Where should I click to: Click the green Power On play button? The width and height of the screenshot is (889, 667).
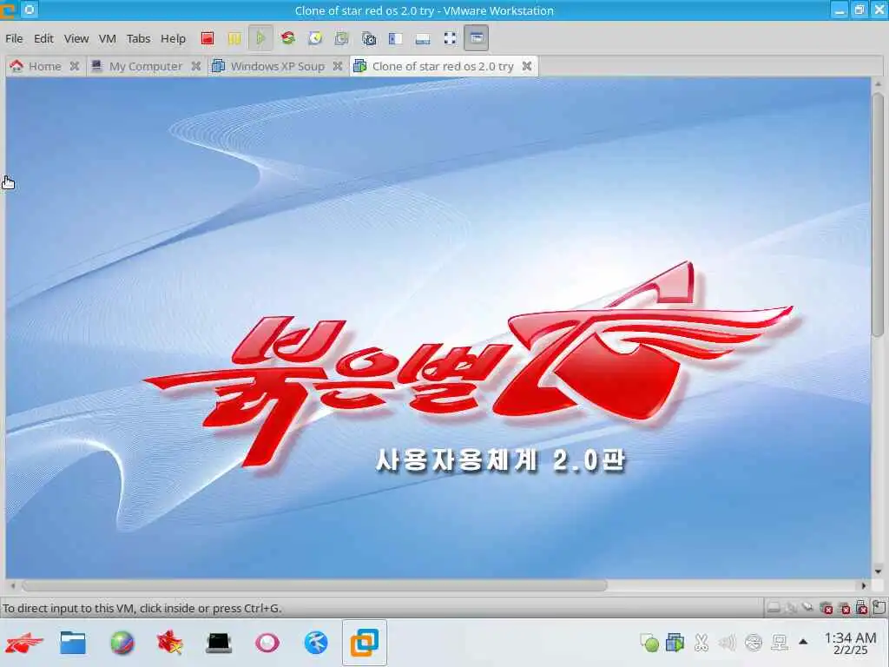(x=260, y=38)
